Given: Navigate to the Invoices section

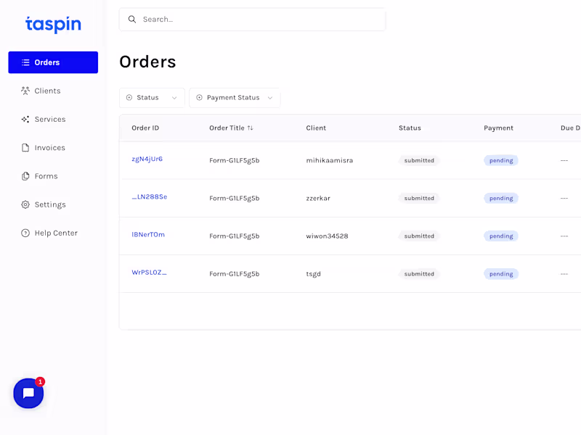Looking at the screenshot, I should click(49, 147).
